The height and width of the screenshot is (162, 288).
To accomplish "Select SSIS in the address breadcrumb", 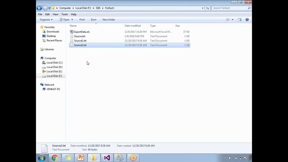I will pyautogui.click(x=98, y=8).
